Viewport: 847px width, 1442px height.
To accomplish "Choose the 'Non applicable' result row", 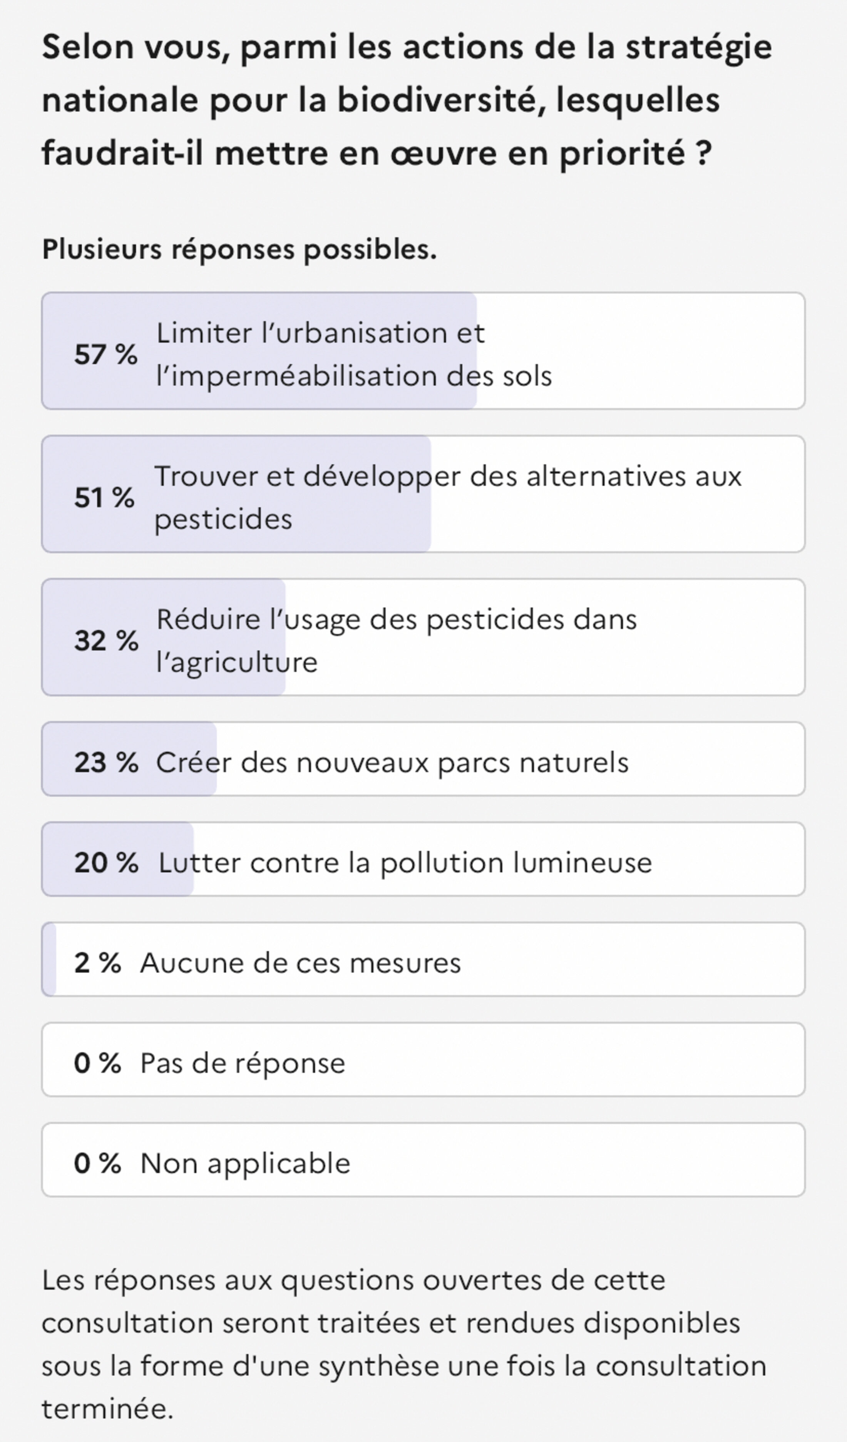I will click(x=245, y=1163).
